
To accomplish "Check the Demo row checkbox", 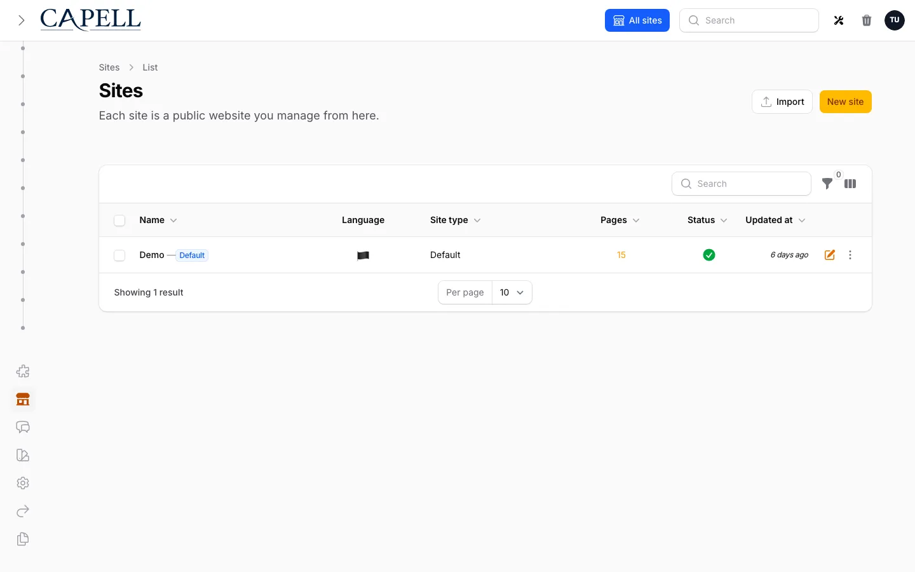I will tap(119, 255).
